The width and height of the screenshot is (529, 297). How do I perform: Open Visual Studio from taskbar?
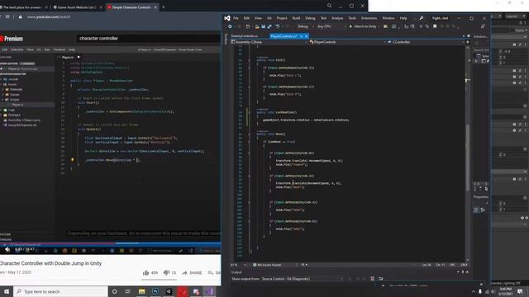click(x=209, y=291)
